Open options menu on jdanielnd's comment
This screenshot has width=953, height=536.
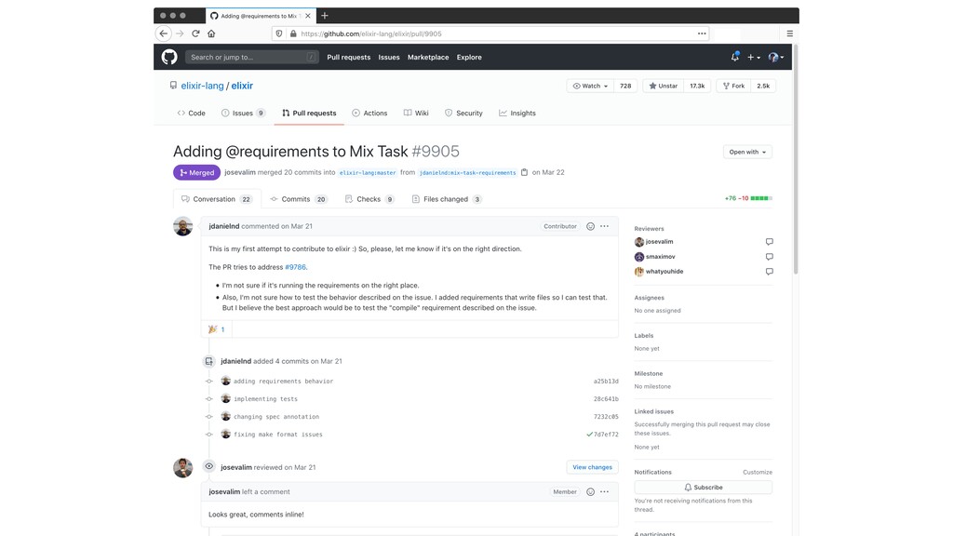(x=604, y=226)
